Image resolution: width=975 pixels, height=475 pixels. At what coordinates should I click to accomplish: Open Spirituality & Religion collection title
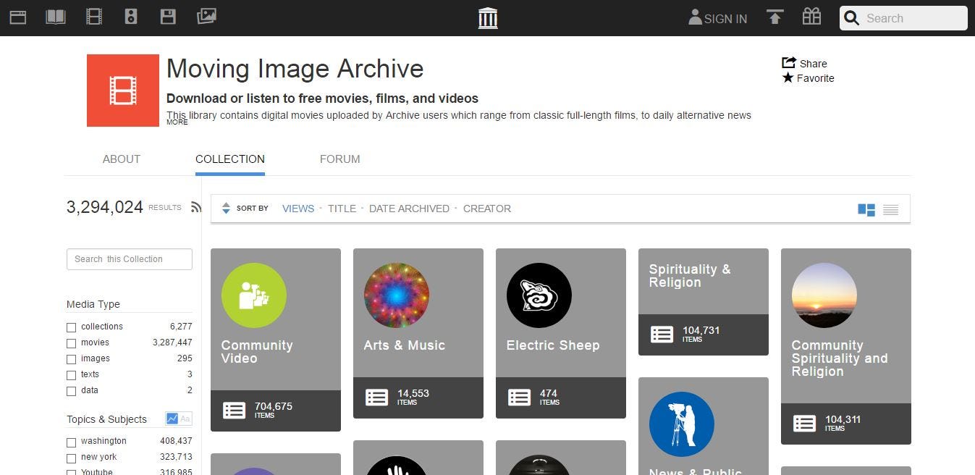tap(690, 276)
